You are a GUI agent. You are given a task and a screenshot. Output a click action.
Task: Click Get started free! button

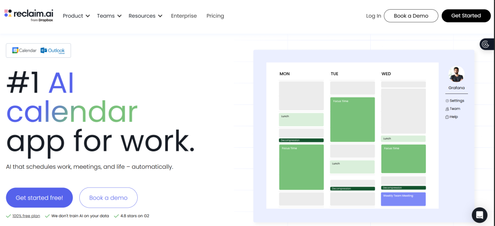click(40, 198)
